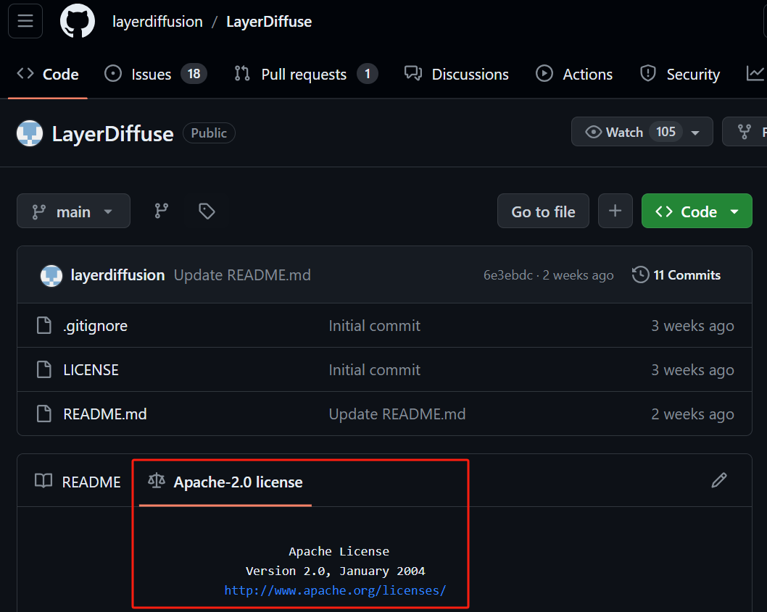The image size is (767, 612).
Task: Click the plus Add file button
Action: (615, 211)
